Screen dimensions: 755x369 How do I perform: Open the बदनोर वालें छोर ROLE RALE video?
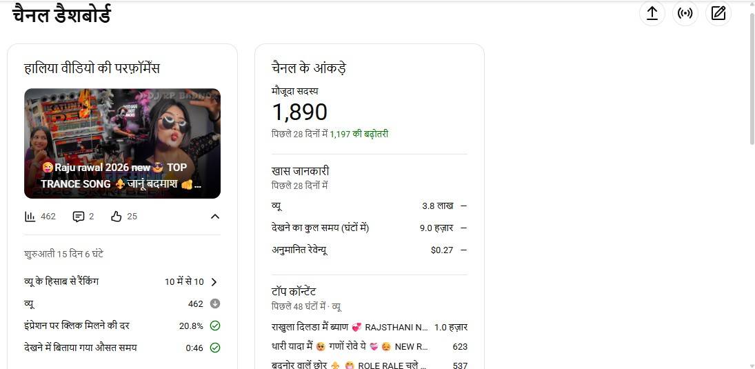pyautogui.click(x=370, y=365)
